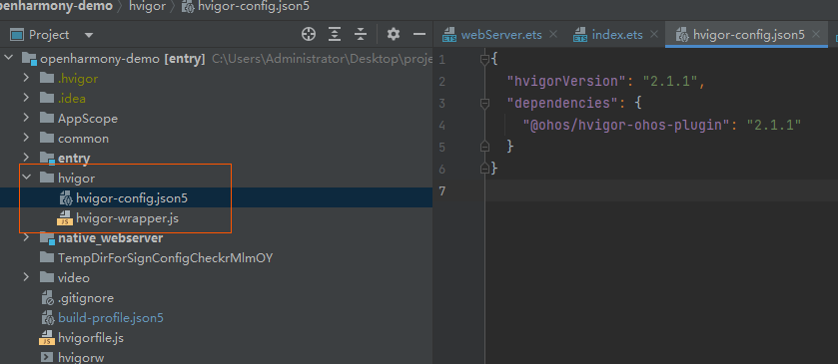The height and width of the screenshot is (364, 838).
Task: Click the entry module folder icon
Action: point(47,158)
